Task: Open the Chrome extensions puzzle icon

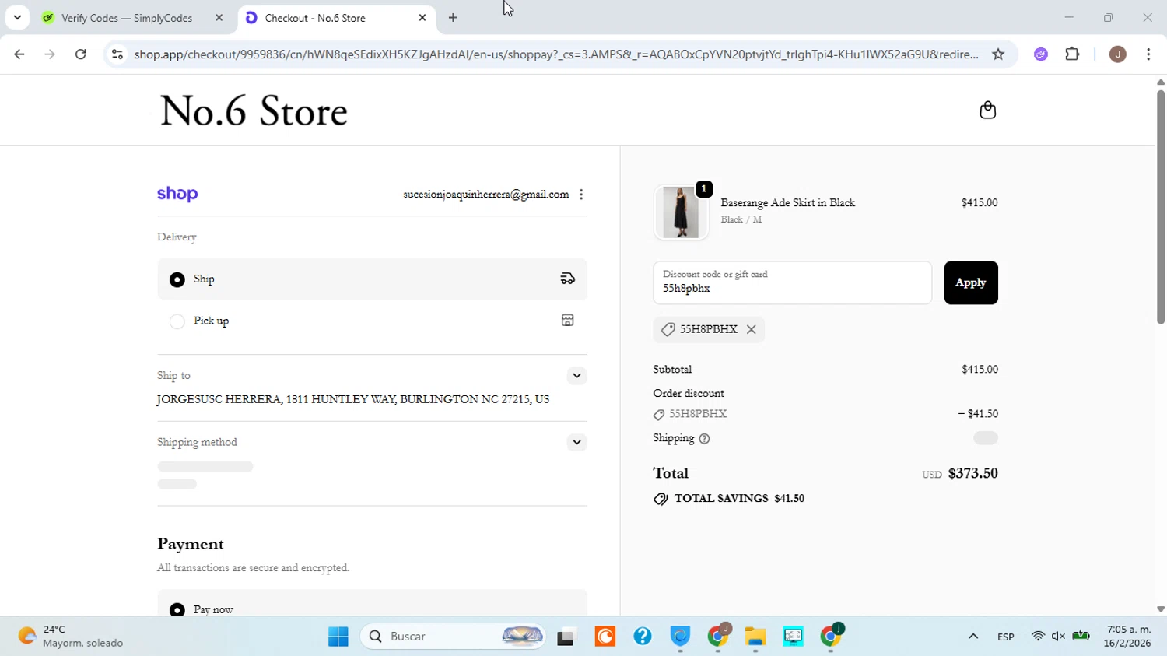Action: [x=1072, y=54]
